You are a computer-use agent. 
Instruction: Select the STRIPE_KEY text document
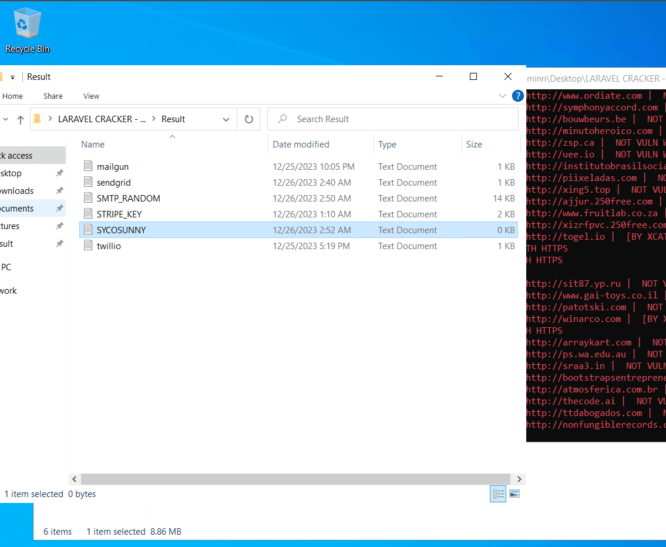coord(119,214)
